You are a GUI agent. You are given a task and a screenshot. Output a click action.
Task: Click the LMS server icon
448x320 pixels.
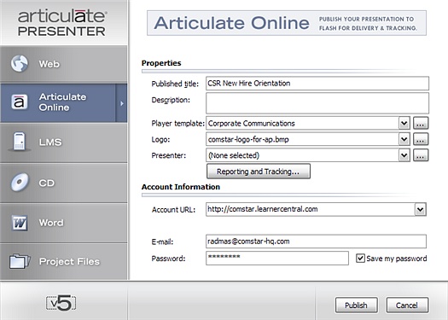[20, 142]
